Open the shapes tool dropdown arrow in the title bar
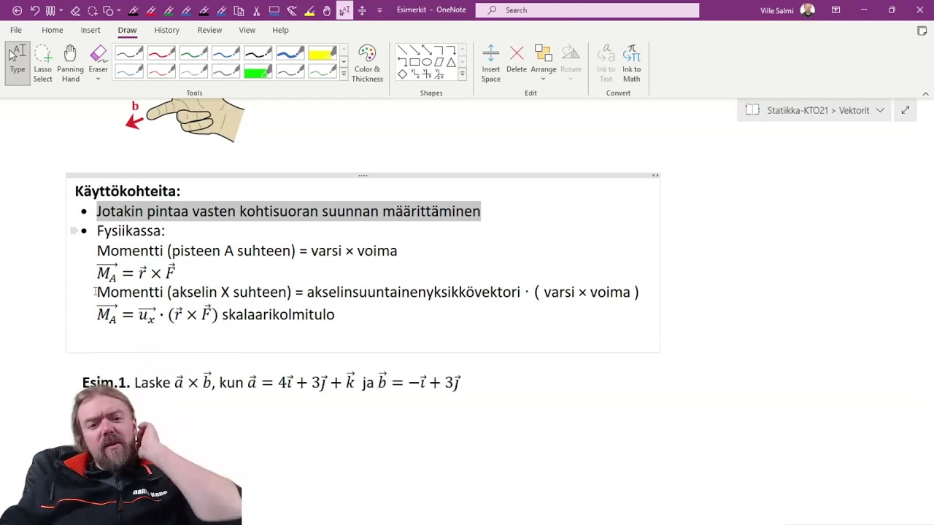This screenshot has height=525, width=934. pos(120,10)
